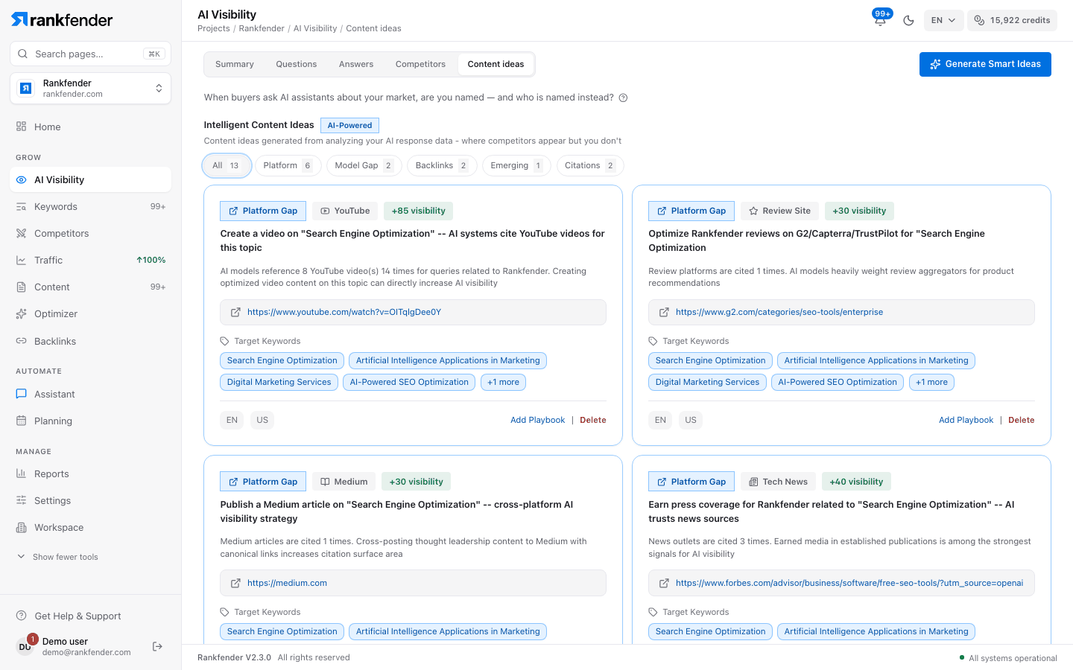Image resolution: width=1073 pixels, height=670 pixels.
Task: Select the All 13 filter chip
Action: pos(226,165)
